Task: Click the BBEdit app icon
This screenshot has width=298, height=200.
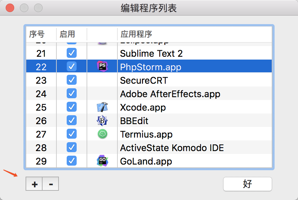Action: coord(102,121)
